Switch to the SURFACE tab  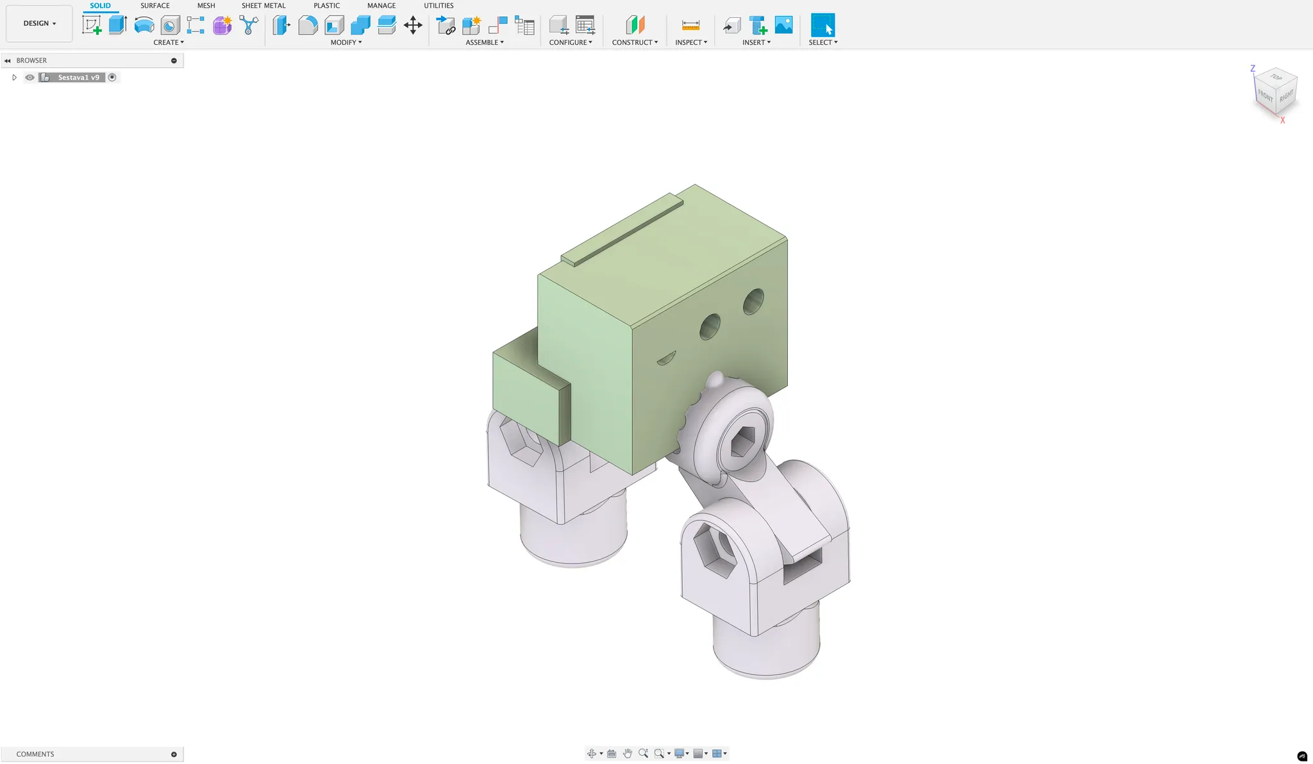pos(155,6)
